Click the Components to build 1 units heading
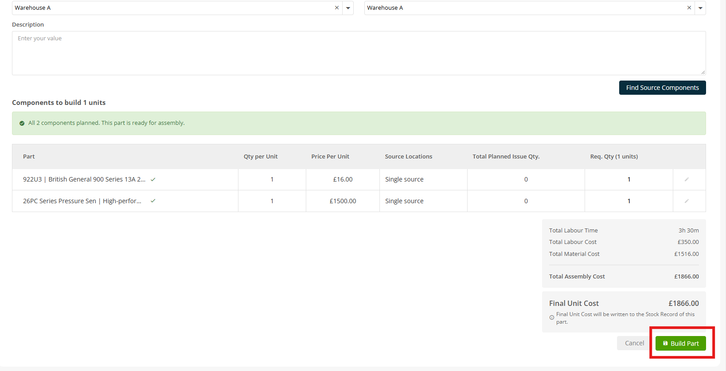The width and height of the screenshot is (726, 371). (x=59, y=102)
